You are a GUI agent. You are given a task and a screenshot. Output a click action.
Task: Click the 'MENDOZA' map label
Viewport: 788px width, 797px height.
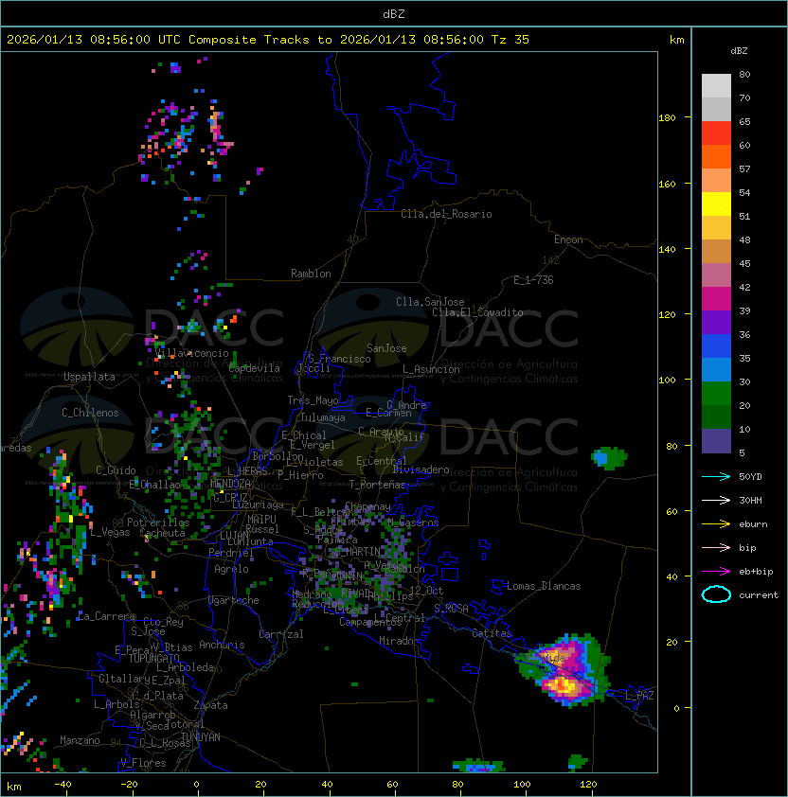tap(230, 484)
